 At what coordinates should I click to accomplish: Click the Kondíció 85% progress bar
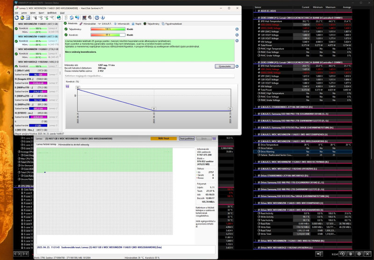coord(108,35)
